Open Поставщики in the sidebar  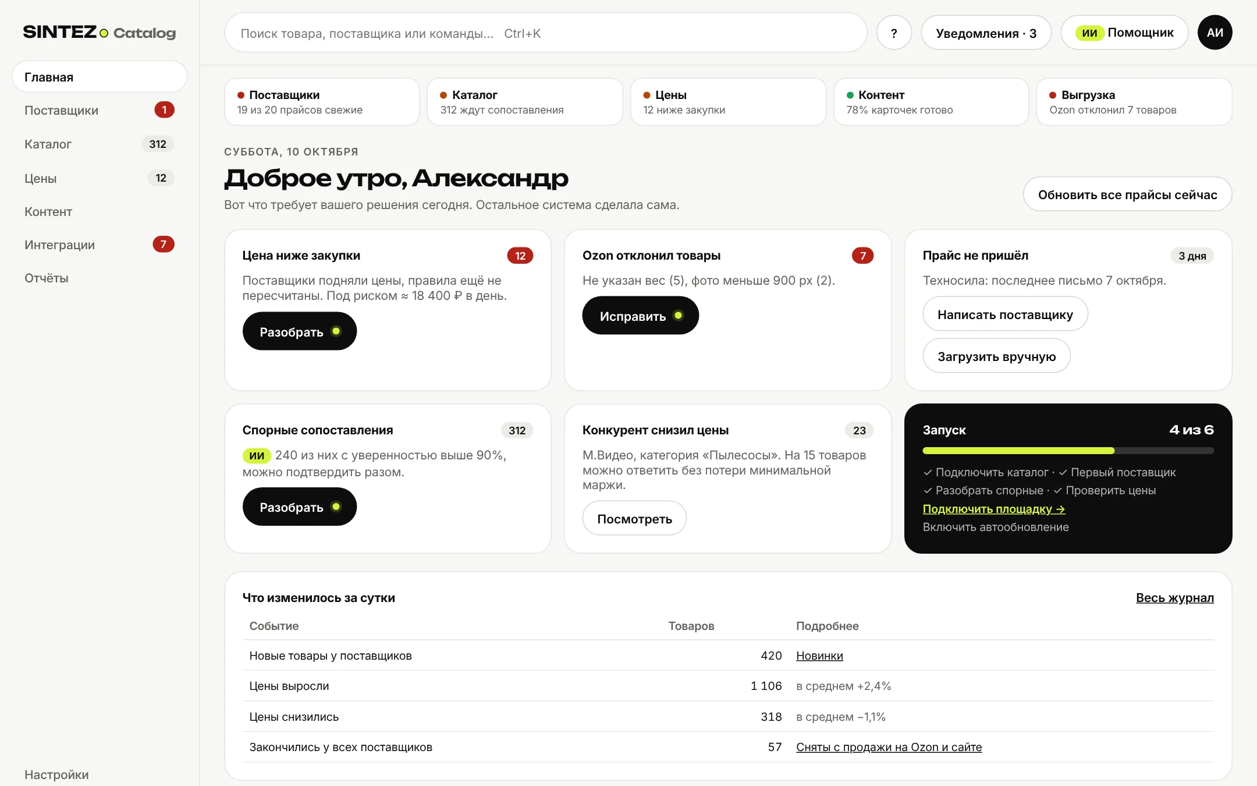(99, 110)
